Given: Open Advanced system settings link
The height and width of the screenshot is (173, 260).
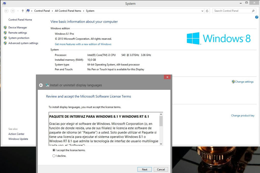Looking at the screenshot, I should click(x=23, y=43).
